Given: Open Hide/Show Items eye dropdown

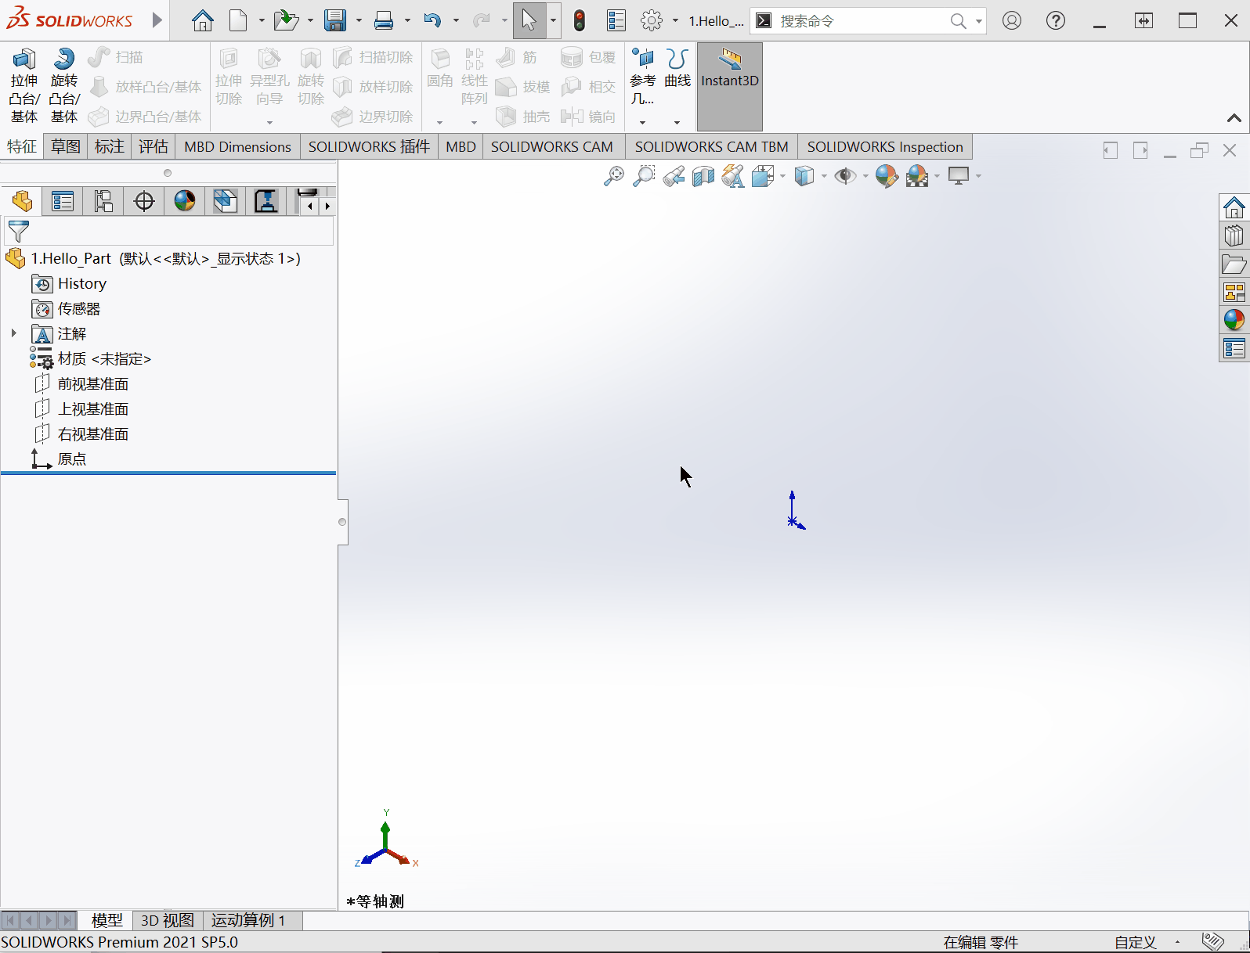Looking at the screenshot, I should point(865,176).
